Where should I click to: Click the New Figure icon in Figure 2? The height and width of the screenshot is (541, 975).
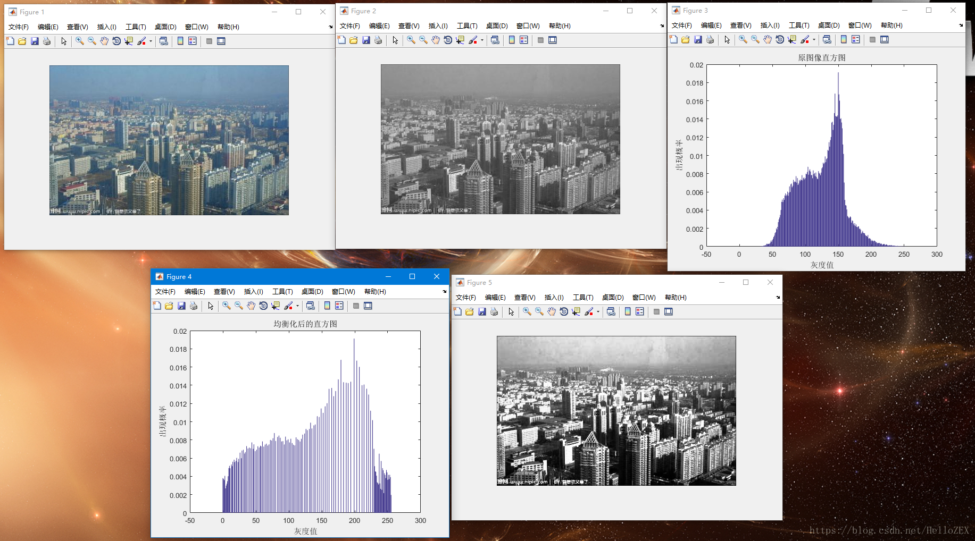pos(341,40)
